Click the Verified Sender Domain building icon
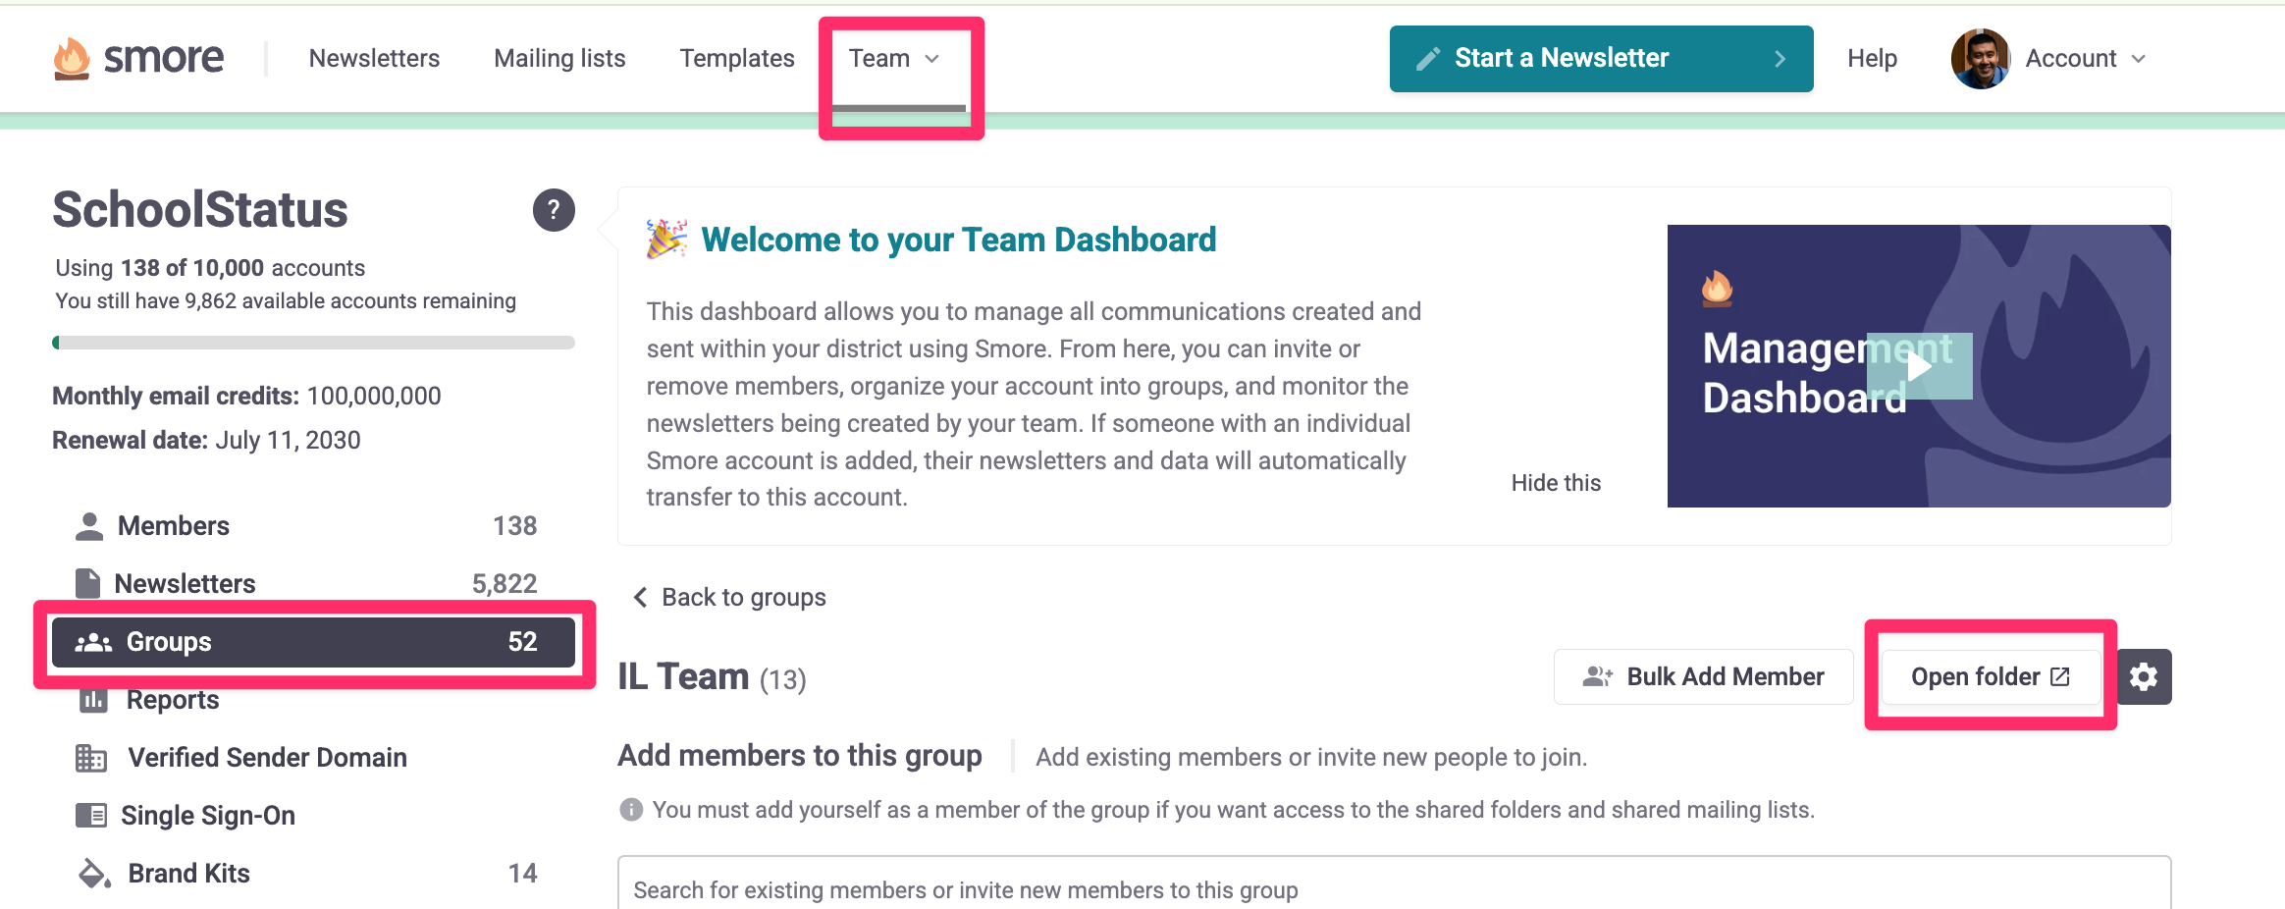The height and width of the screenshot is (909, 2285). pyautogui.click(x=91, y=758)
